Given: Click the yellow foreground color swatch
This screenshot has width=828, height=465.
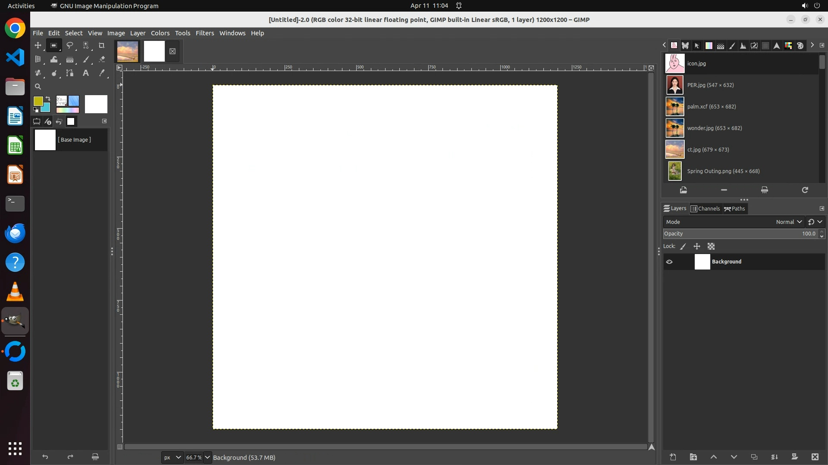Looking at the screenshot, I should [x=38, y=101].
